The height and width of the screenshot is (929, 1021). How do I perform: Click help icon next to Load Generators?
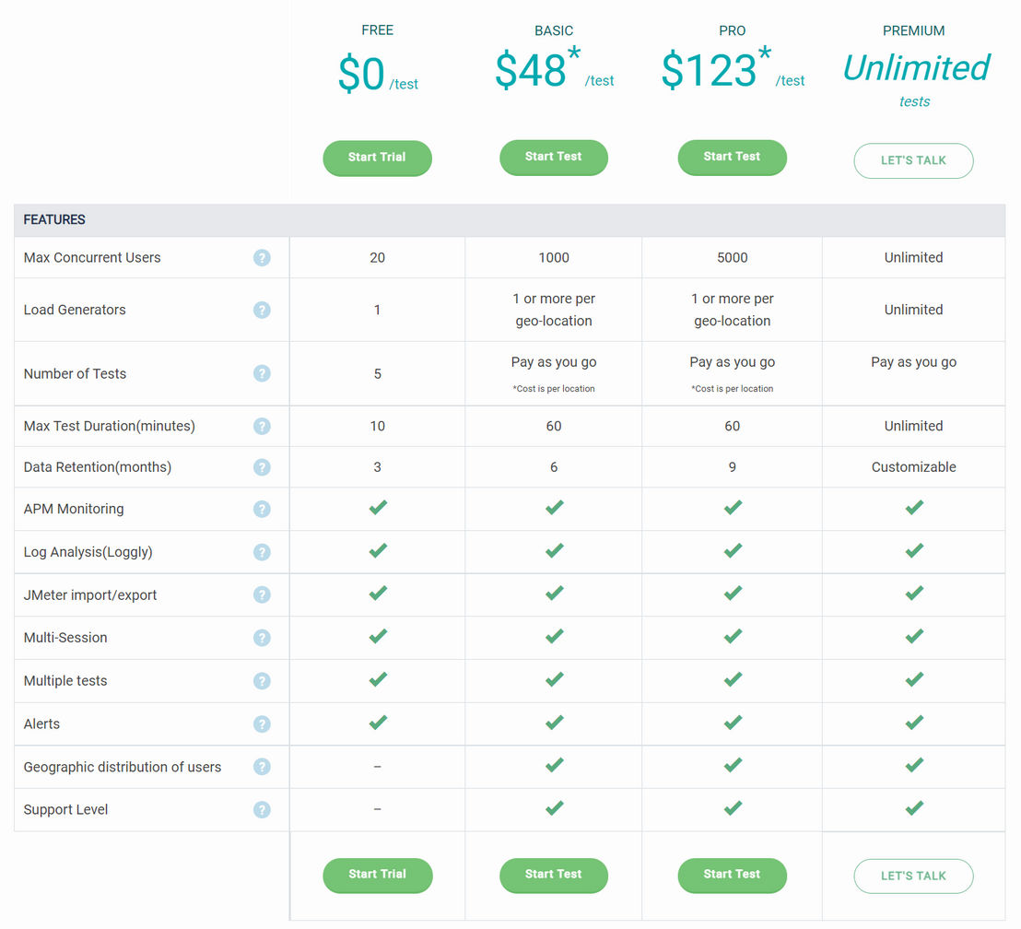click(262, 310)
